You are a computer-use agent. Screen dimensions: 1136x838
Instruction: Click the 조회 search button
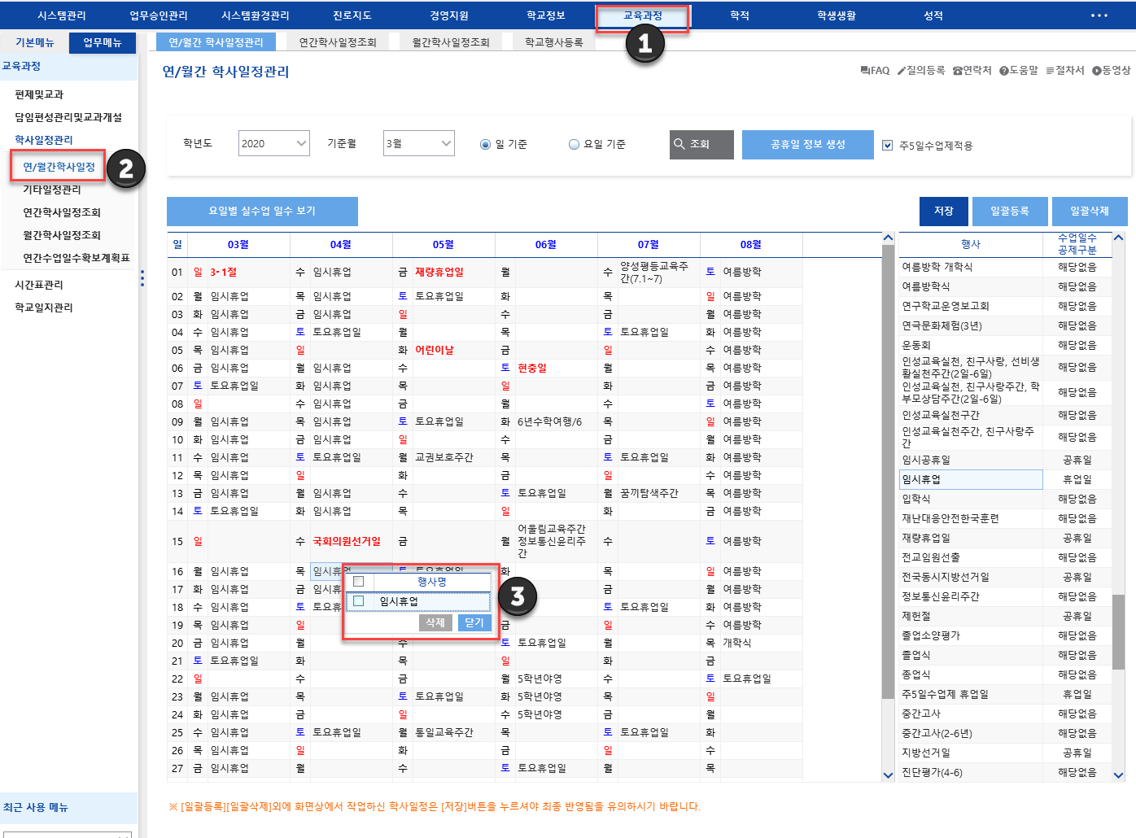pyautogui.click(x=701, y=144)
